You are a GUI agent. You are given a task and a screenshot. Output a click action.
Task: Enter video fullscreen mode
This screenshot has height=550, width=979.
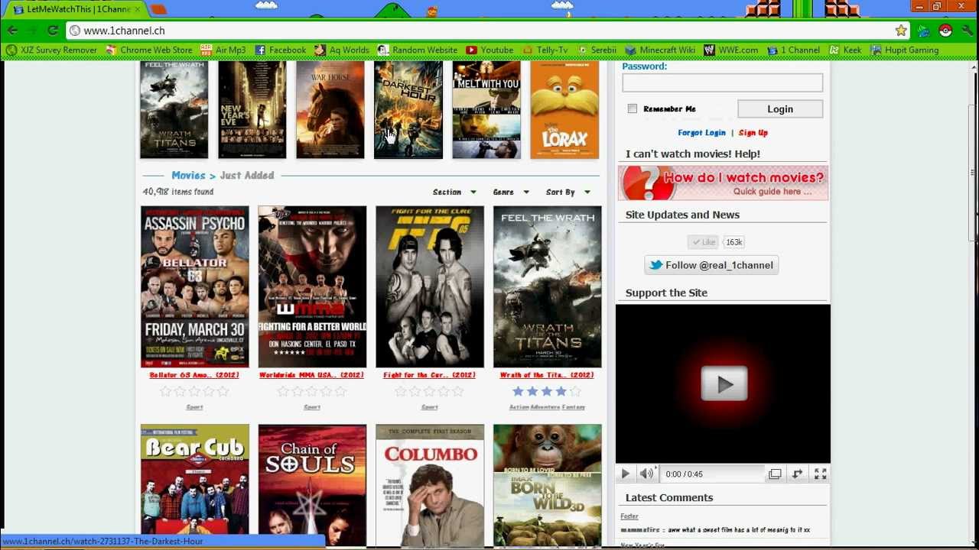click(x=820, y=474)
